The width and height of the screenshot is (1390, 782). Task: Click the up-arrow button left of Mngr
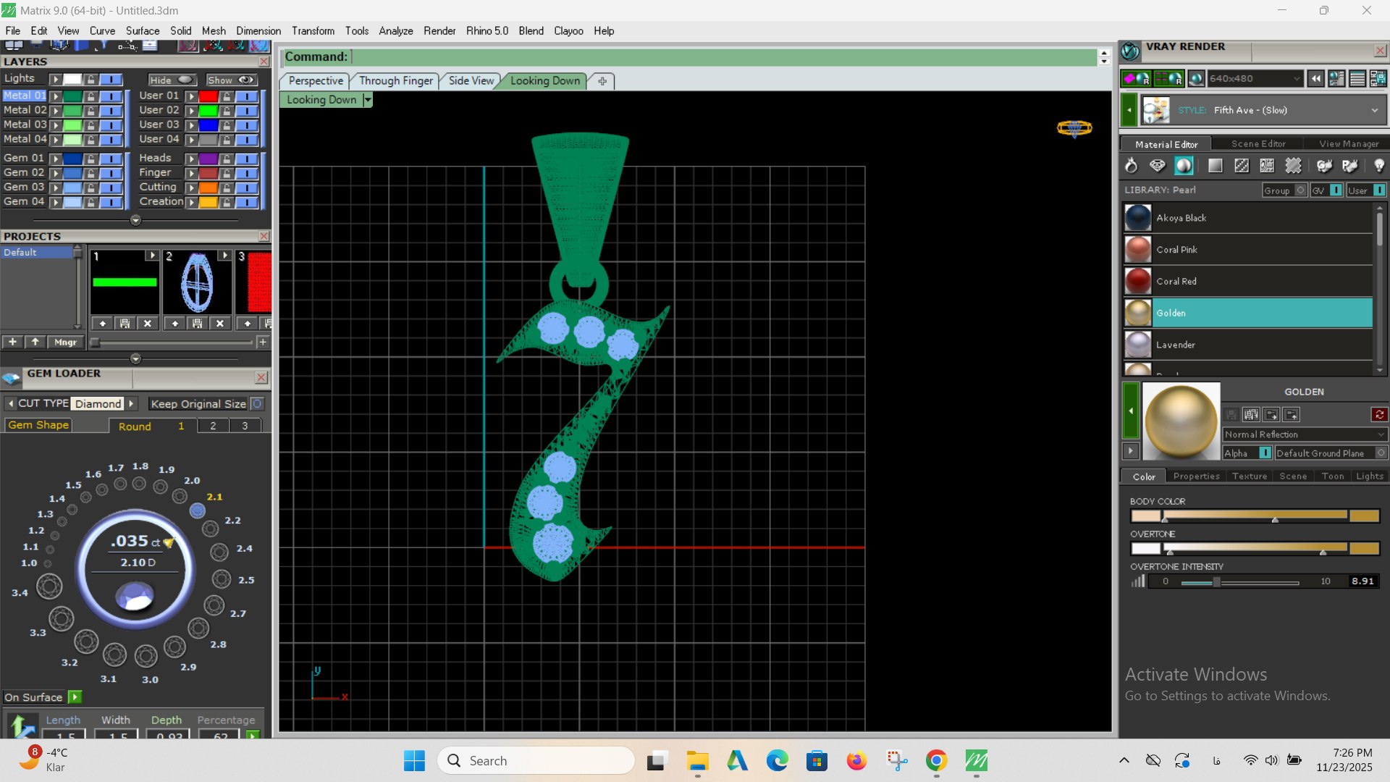pyautogui.click(x=35, y=342)
